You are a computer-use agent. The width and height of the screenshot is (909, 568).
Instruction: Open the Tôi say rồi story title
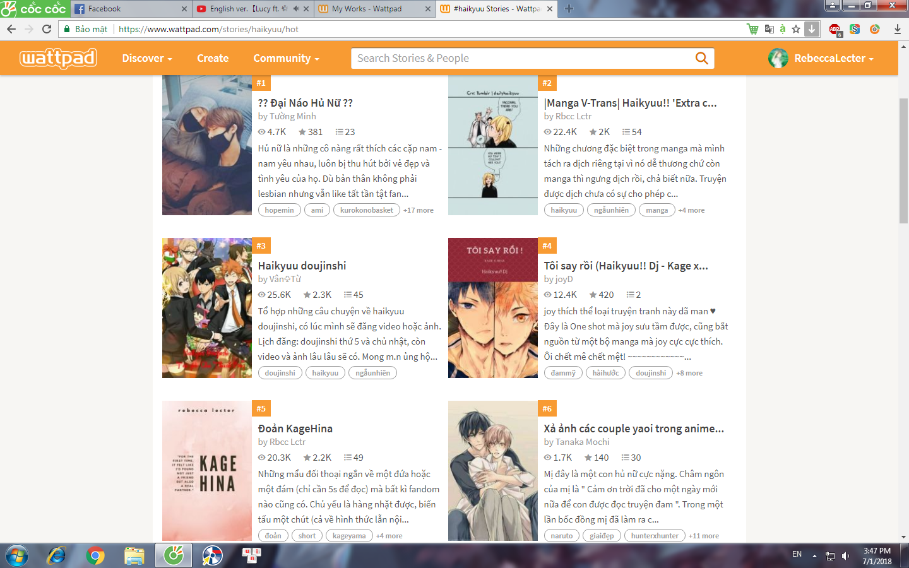tap(626, 266)
